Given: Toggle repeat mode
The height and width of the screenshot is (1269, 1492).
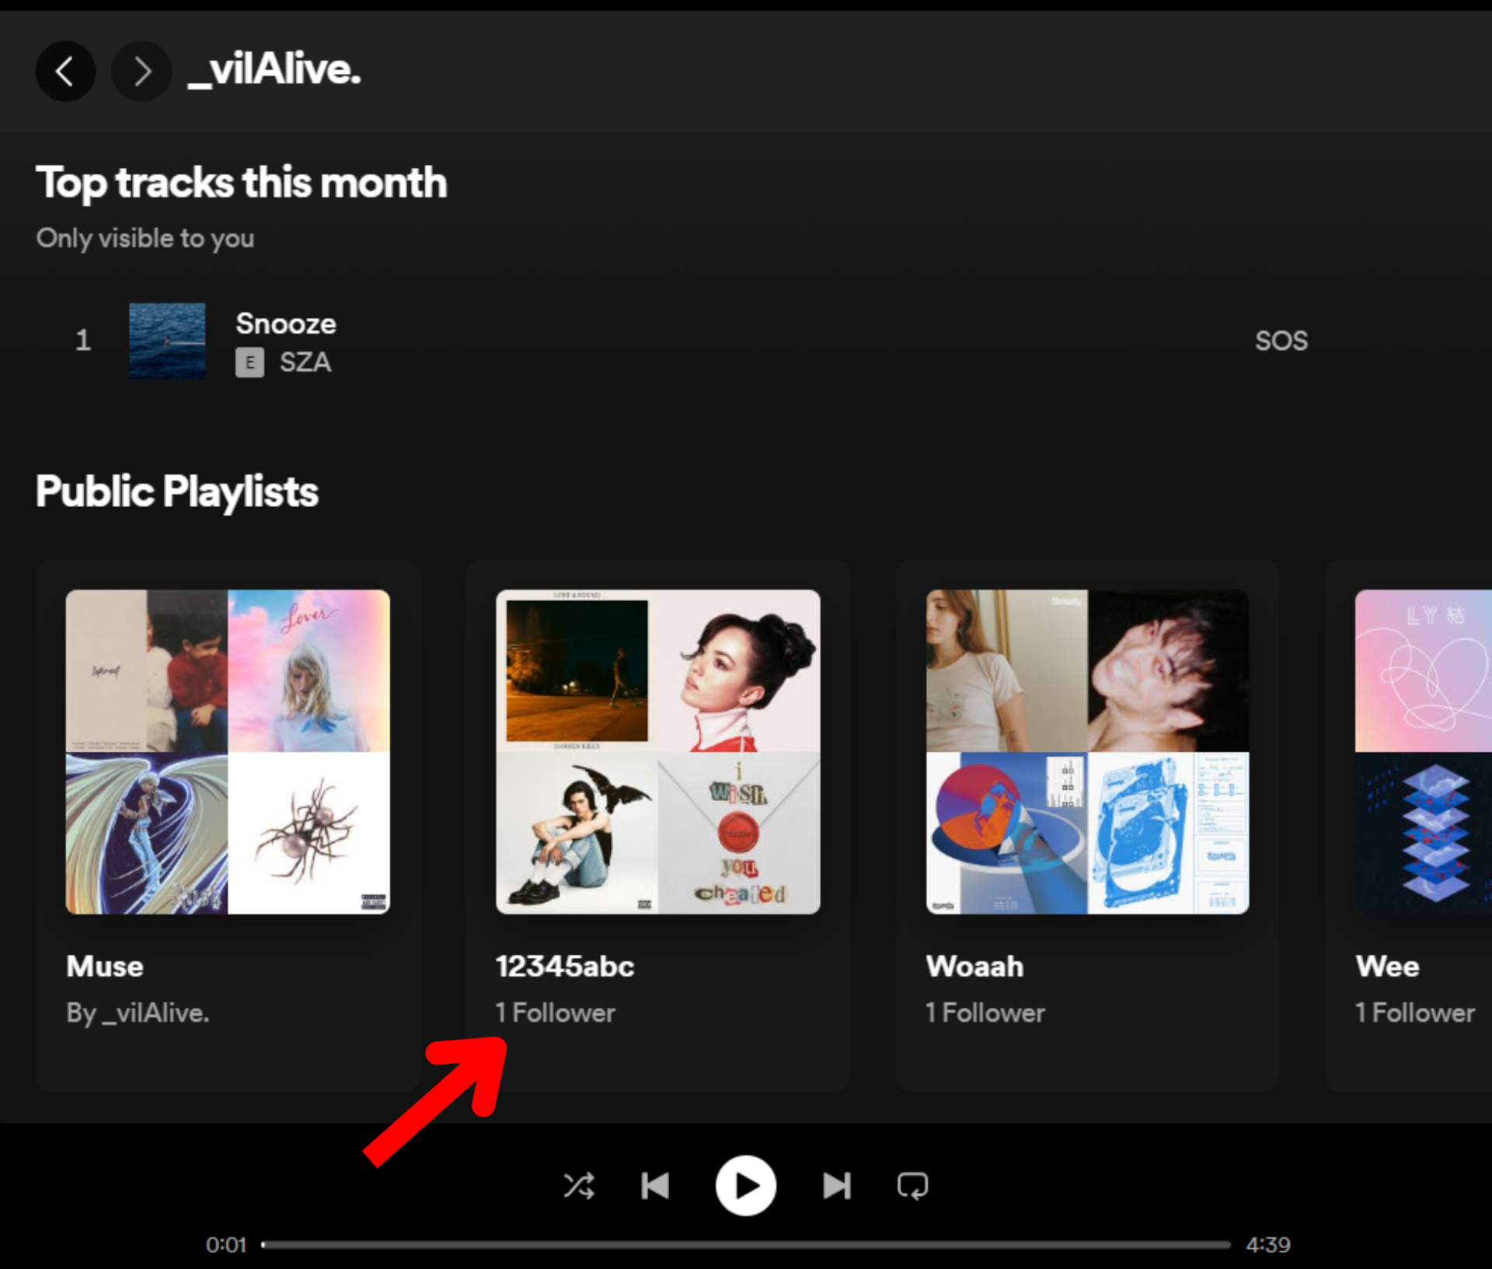Looking at the screenshot, I should pyautogui.click(x=912, y=1186).
